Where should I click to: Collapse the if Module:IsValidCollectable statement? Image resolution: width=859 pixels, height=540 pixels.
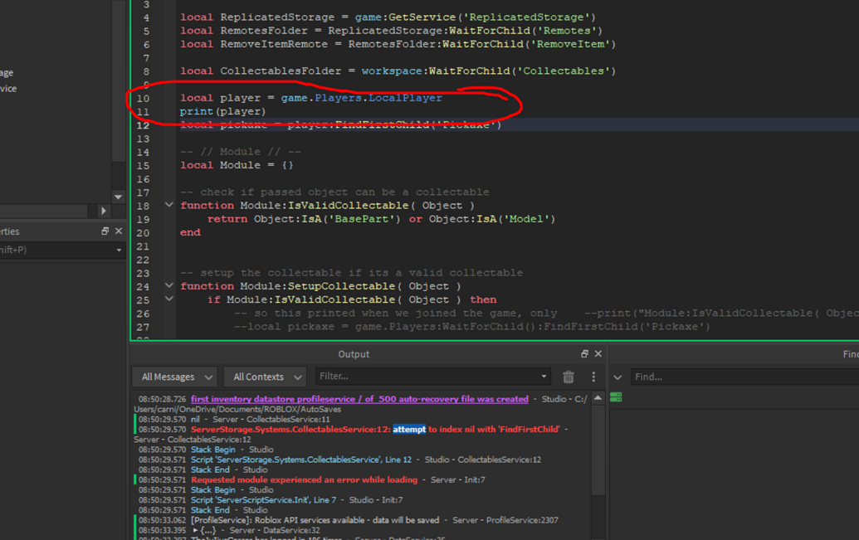point(168,299)
